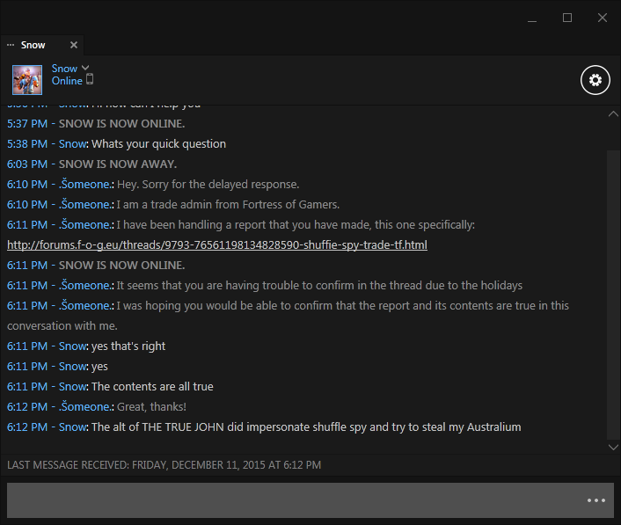The image size is (621, 525).
Task: Click Snow's profile avatar picture
Action: coord(27,80)
